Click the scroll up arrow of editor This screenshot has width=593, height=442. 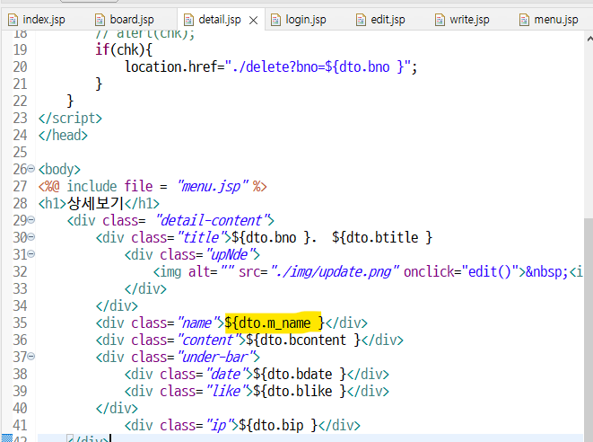[589, 39]
